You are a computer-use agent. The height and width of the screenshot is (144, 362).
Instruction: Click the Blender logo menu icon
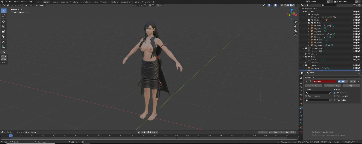1,1
